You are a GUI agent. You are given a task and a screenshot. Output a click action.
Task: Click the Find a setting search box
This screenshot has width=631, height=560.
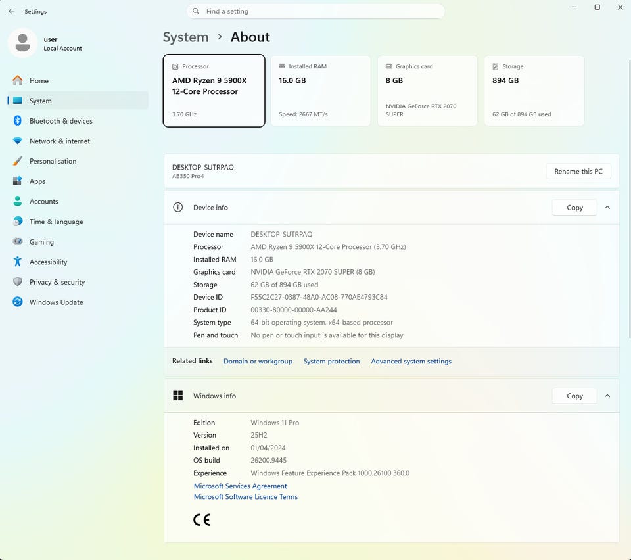[x=315, y=11]
